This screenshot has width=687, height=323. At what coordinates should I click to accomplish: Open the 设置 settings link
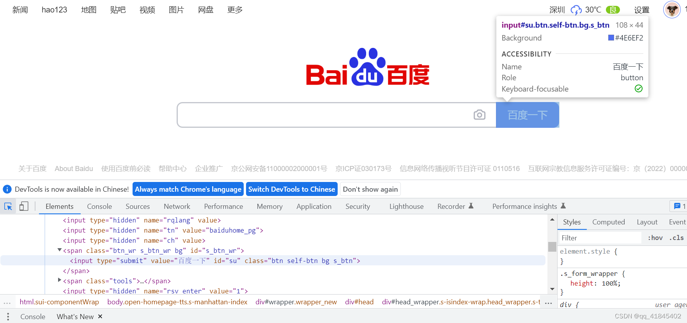click(x=641, y=10)
